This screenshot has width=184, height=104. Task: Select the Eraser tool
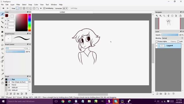[x=2, y=18]
